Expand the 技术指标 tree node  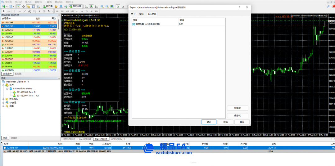3,99
